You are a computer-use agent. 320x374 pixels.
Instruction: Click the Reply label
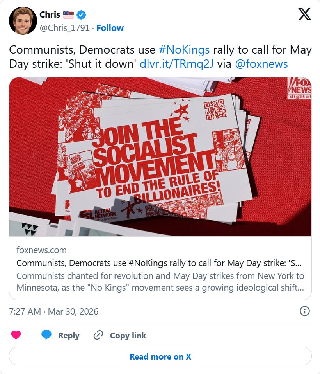pos(69,335)
